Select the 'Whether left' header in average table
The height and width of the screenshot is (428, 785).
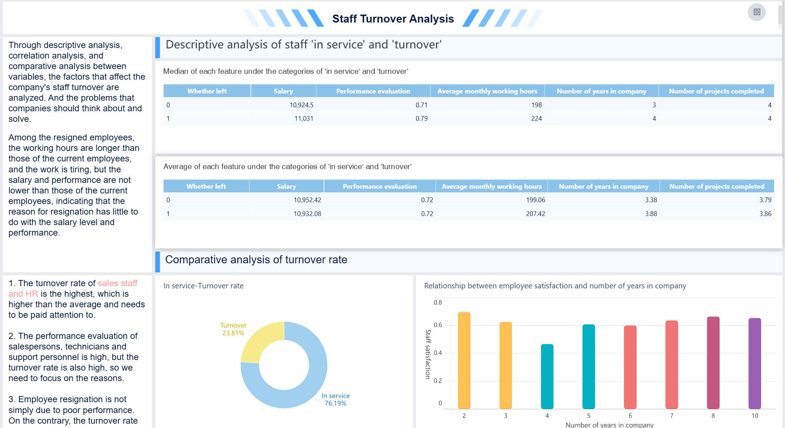click(206, 186)
